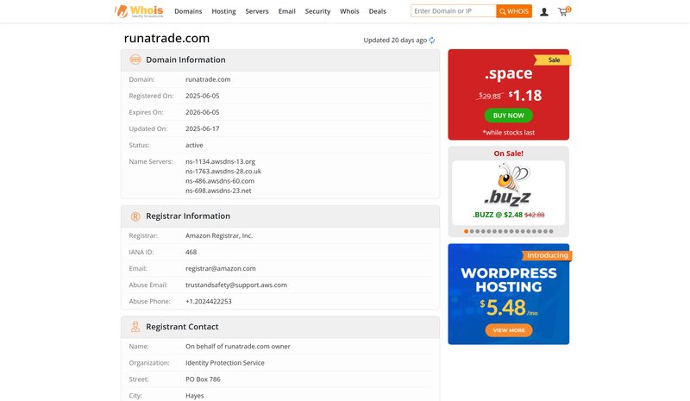Viewport: 690px width, 401px height.
Task: Select organization Identity Protection Service
Action: click(225, 363)
